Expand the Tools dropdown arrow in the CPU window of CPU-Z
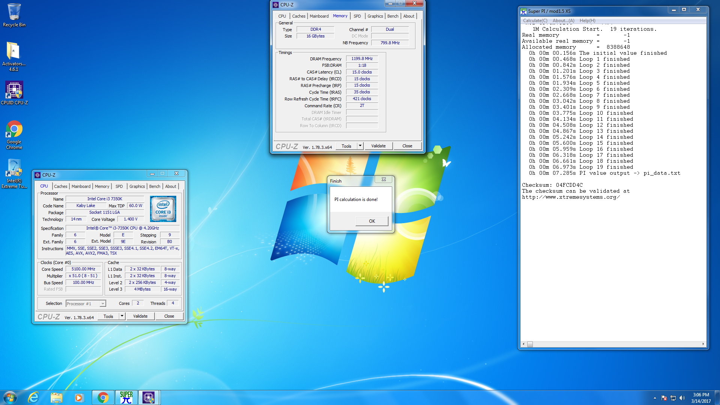 (x=122, y=316)
